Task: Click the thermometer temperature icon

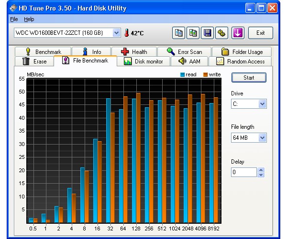Action: (126, 33)
